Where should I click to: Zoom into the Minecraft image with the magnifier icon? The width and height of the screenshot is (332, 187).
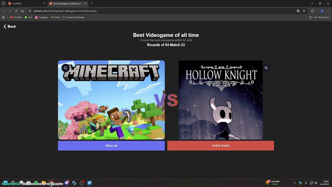[66, 68]
